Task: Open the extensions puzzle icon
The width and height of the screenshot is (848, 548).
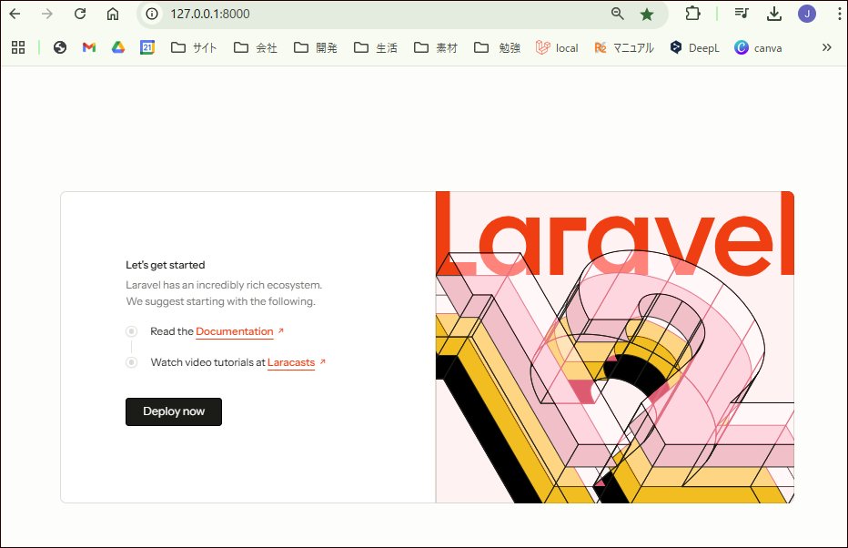Action: coord(692,14)
